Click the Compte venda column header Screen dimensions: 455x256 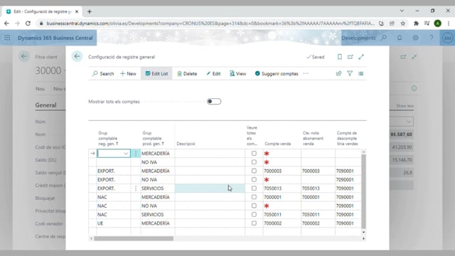point(278,144)
